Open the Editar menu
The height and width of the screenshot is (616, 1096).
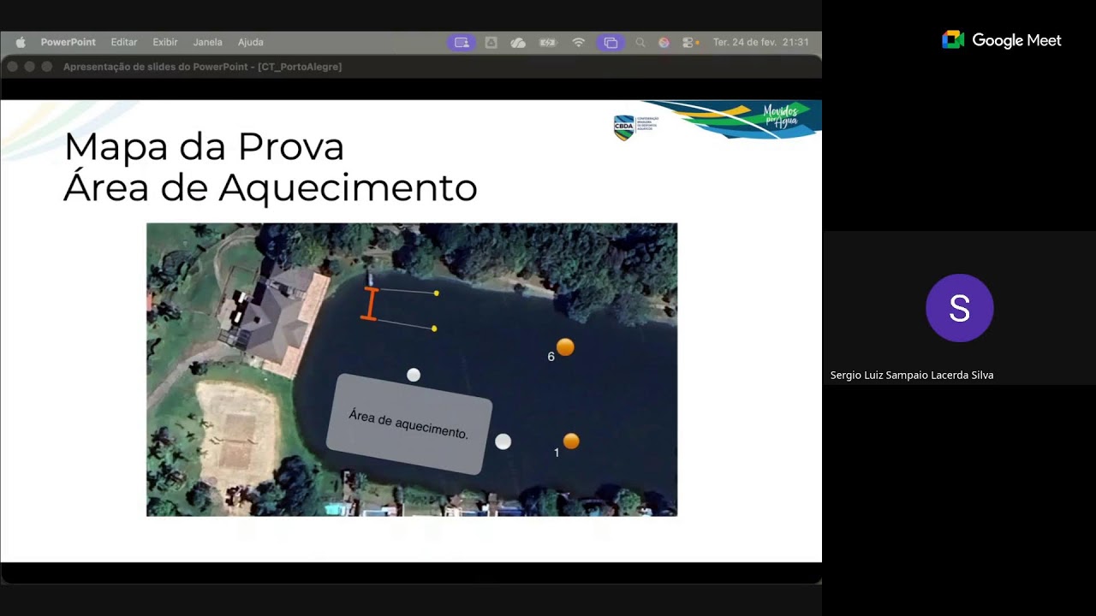coord(124,42)
